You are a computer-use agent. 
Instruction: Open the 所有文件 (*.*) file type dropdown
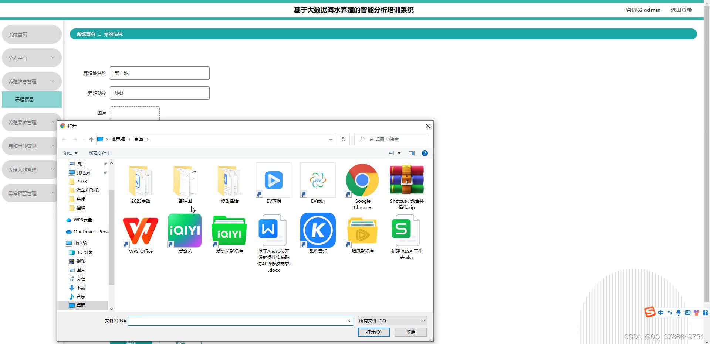[x=392, y=320]
